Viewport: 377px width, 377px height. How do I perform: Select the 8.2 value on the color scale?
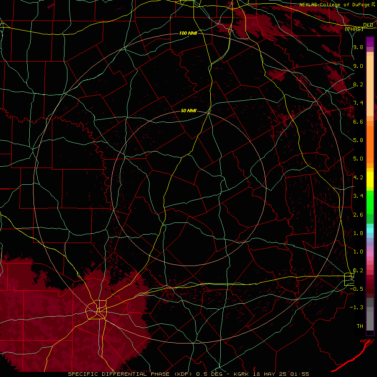pyautogui.click(x=358, y=84)
